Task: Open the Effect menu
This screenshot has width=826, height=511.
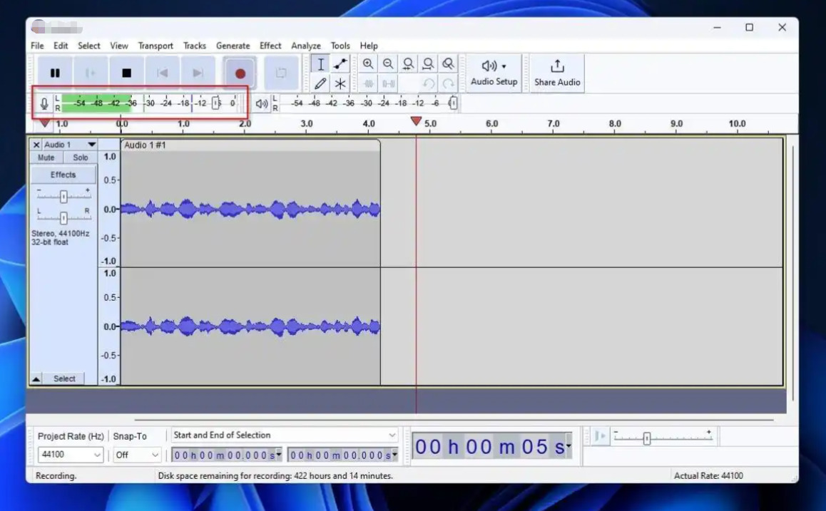Action: (x=270, y=46)
